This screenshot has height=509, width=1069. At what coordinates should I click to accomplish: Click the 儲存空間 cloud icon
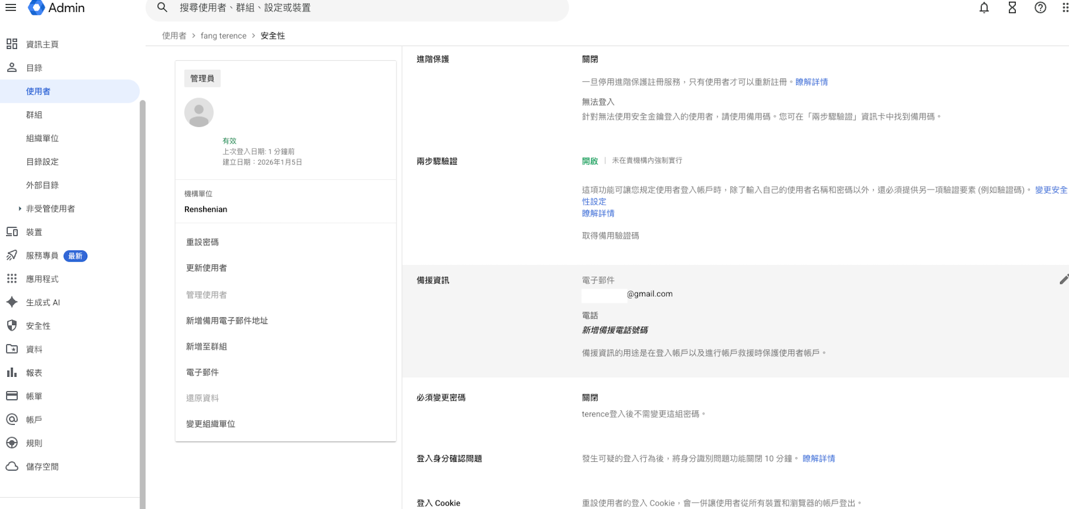click(12, 466)
